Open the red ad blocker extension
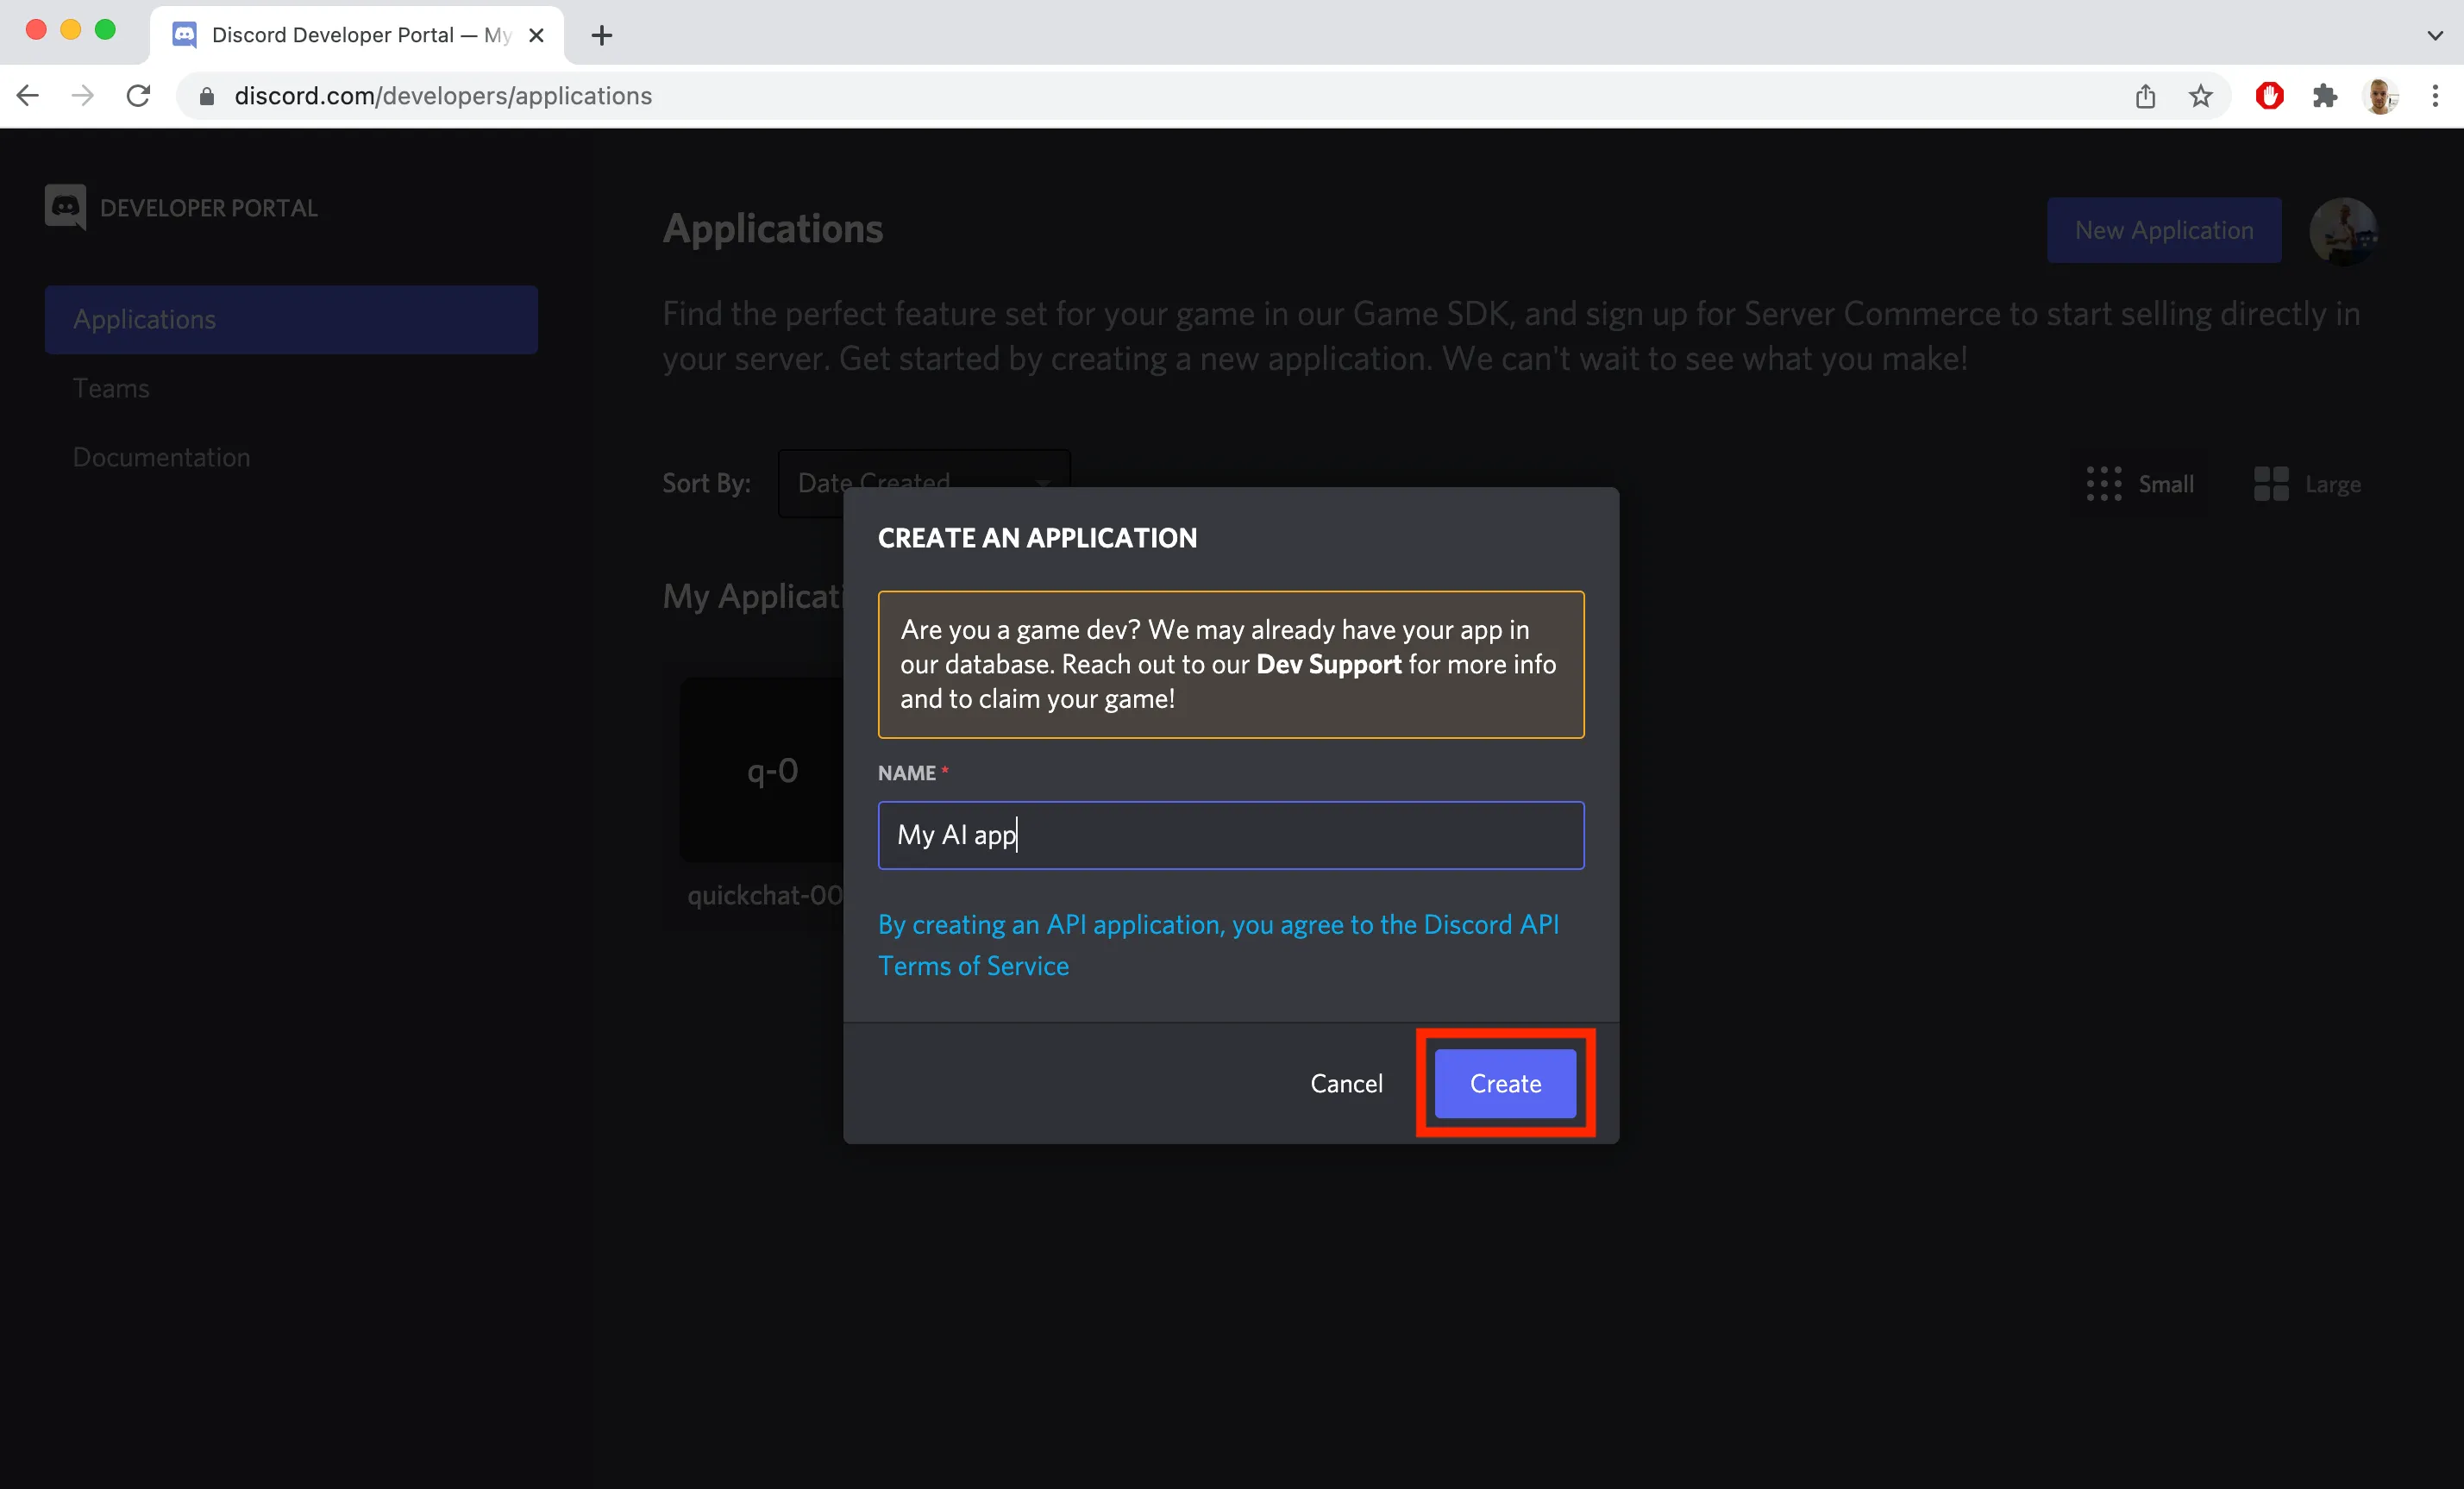Image resolution: width=2464 pixels, height=1489 pixels. point(2269,96)
